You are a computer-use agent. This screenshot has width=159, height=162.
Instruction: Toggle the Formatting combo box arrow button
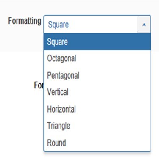tap(144, 25)
